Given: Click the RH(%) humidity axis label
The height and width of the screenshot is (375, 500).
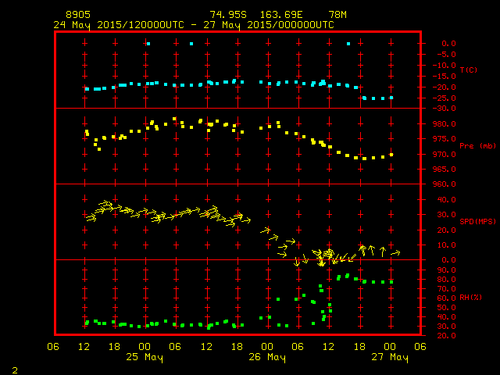Looking at the screenshot, I should tap(470, 298).
